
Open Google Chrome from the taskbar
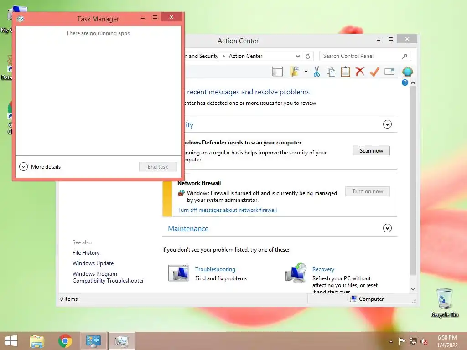pos(65,341)
